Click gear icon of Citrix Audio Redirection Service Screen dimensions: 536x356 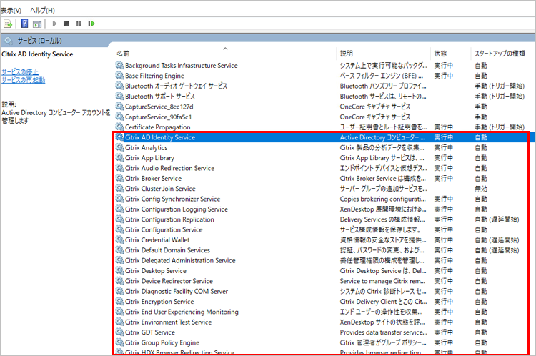point(119,167)
